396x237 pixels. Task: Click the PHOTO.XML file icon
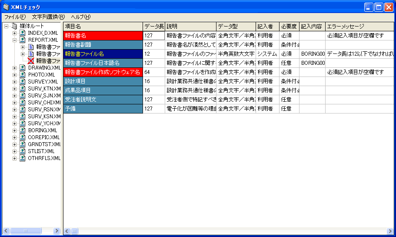[23, 75]
